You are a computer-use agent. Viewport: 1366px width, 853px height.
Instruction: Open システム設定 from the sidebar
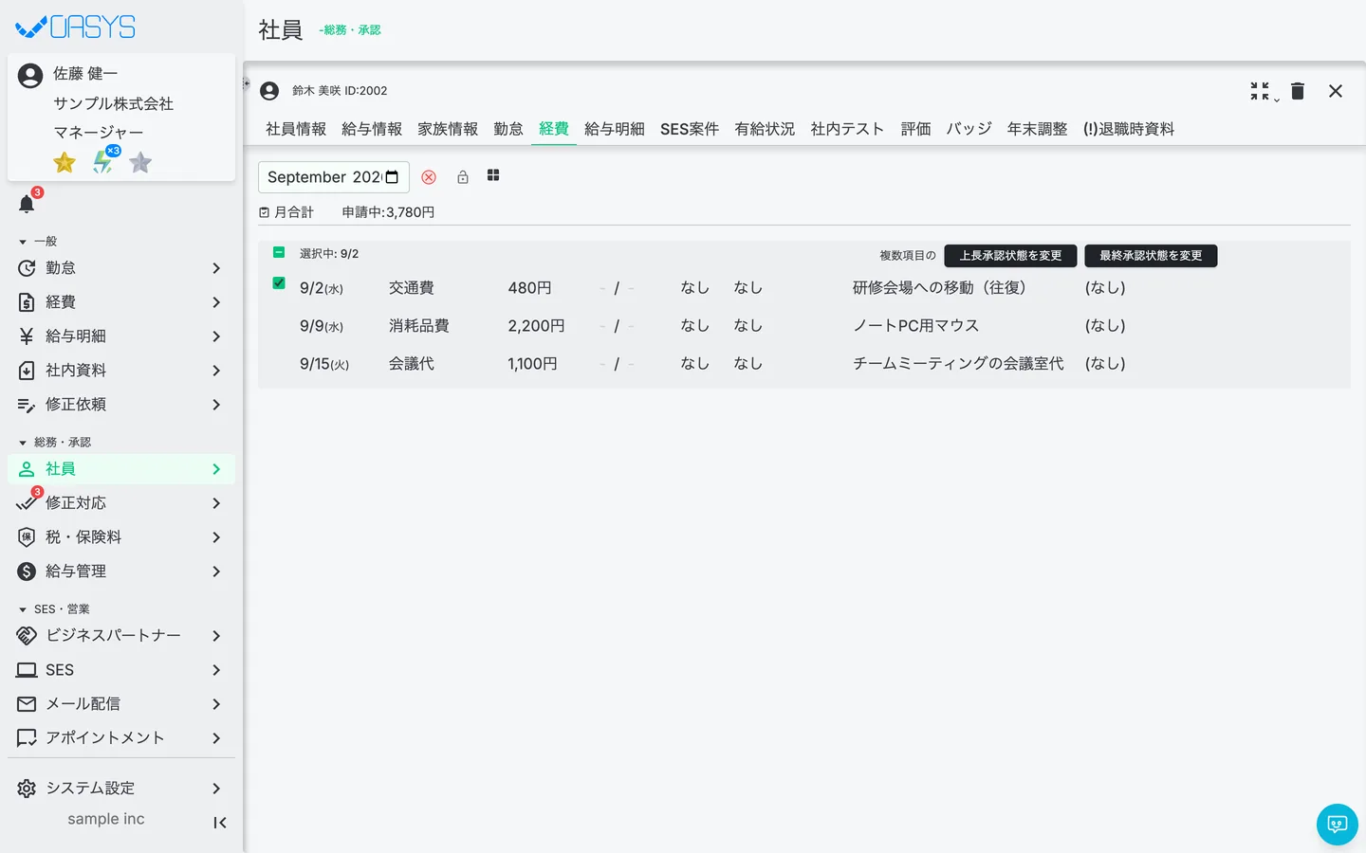tap(121, 789)
